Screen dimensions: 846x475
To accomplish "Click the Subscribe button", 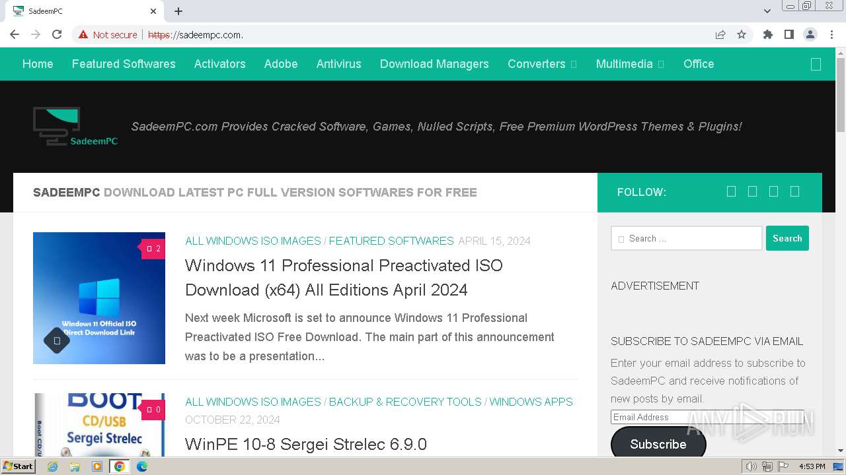I will (x=658, y=444).
